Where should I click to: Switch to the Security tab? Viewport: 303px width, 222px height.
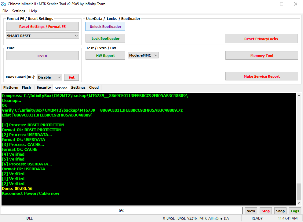(x=44, y=87)
